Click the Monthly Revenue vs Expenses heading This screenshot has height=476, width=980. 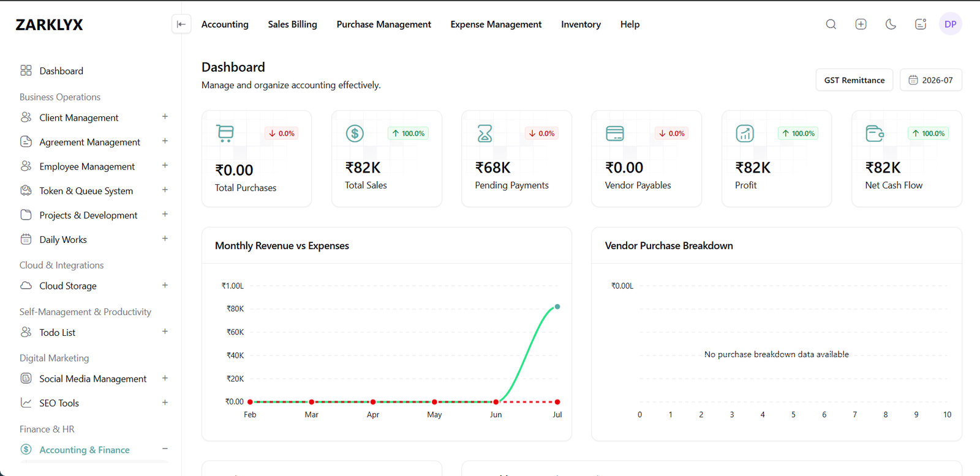tap(282, 246)
